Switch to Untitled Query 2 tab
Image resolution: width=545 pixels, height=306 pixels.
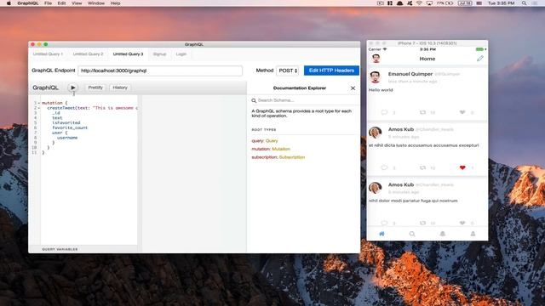(88, 54)
